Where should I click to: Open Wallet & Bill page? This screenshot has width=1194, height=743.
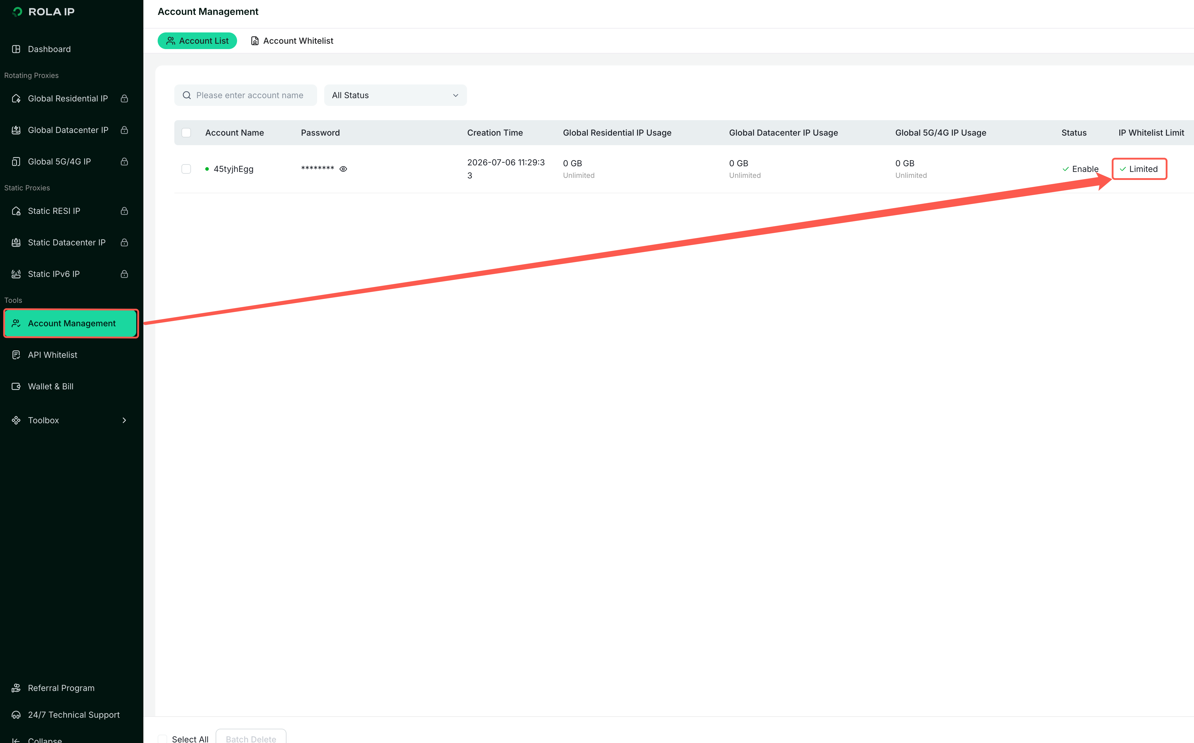click(x=71, y=386)
